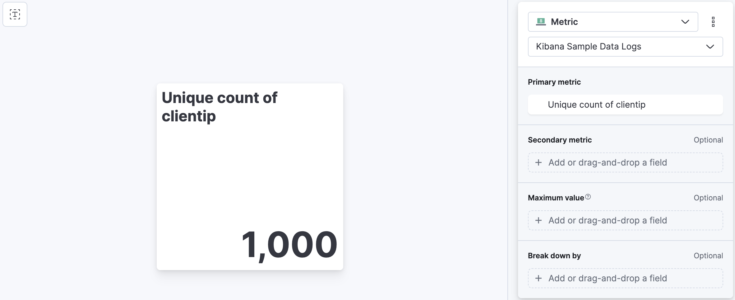Click the Primary metric section heading
Viewport: 735px width, 300px height.
tap(554, 82)
